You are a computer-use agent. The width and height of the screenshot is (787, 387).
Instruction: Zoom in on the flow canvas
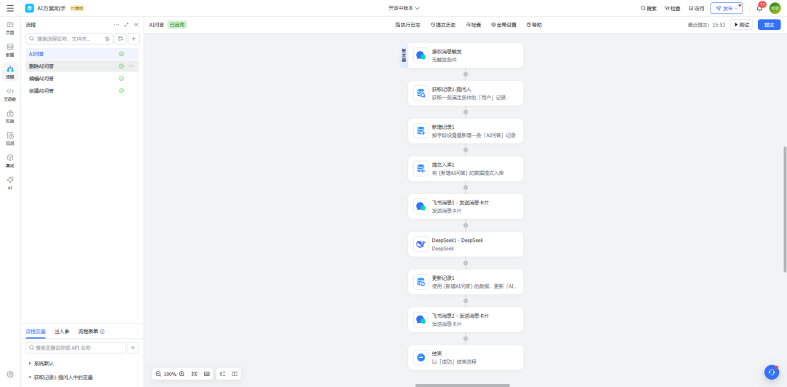point(181,374)
